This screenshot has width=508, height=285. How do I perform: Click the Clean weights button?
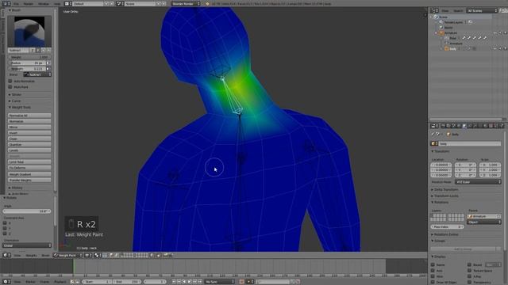pyautogui.click(x=29, y=139)
